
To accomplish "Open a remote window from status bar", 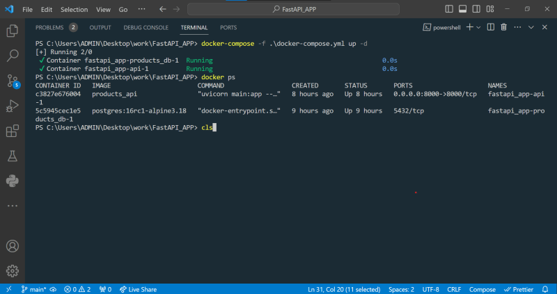I will pos(9,289).
